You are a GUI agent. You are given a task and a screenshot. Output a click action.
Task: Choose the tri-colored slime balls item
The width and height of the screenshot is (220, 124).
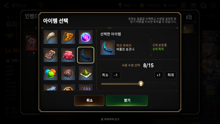click(x=51, y=73)
